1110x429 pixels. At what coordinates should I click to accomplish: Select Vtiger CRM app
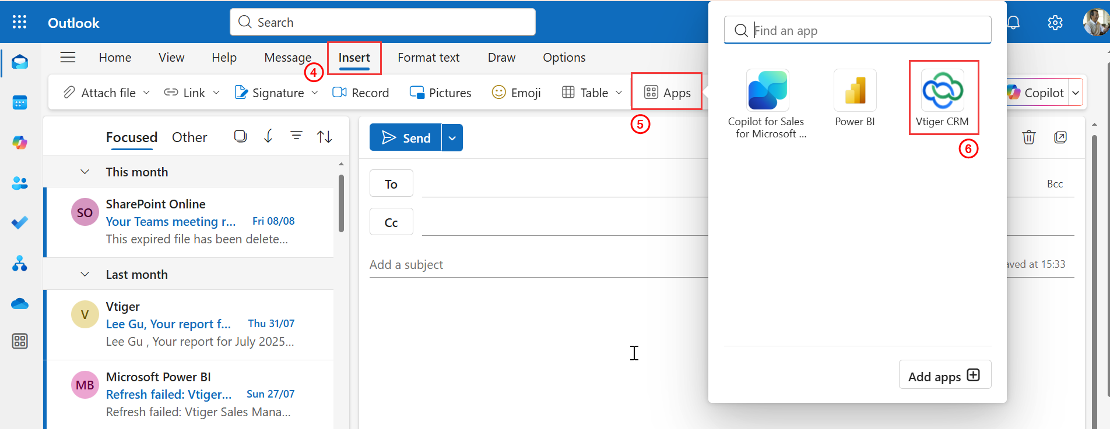943,98
